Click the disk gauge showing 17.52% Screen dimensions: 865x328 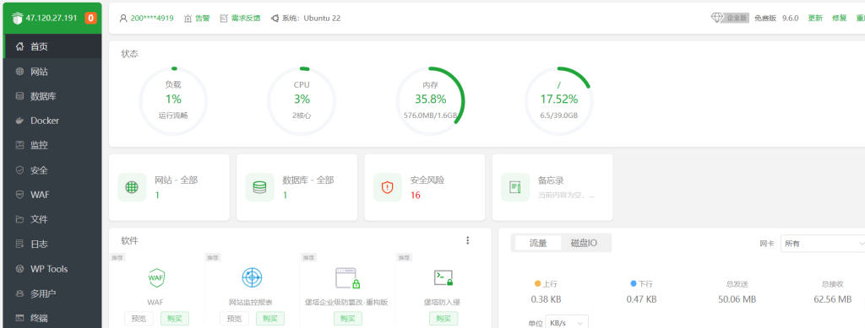click(x=559, y=101)
